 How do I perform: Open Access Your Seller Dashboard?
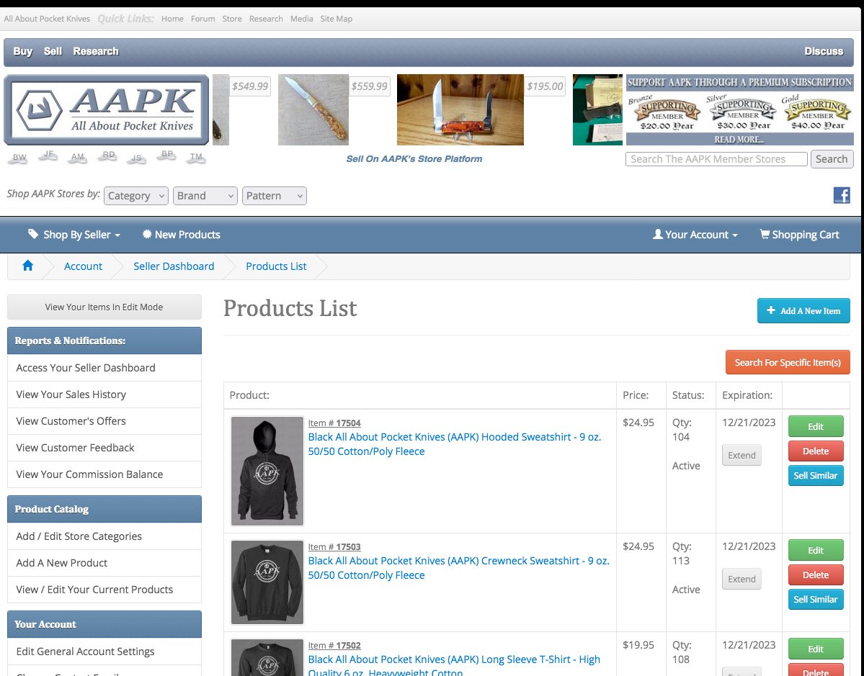pyautogui.click(x=104, y=368)
